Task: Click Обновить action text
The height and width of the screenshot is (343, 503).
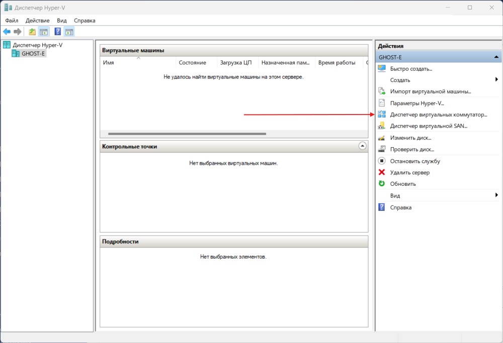Action: (403, 184)
